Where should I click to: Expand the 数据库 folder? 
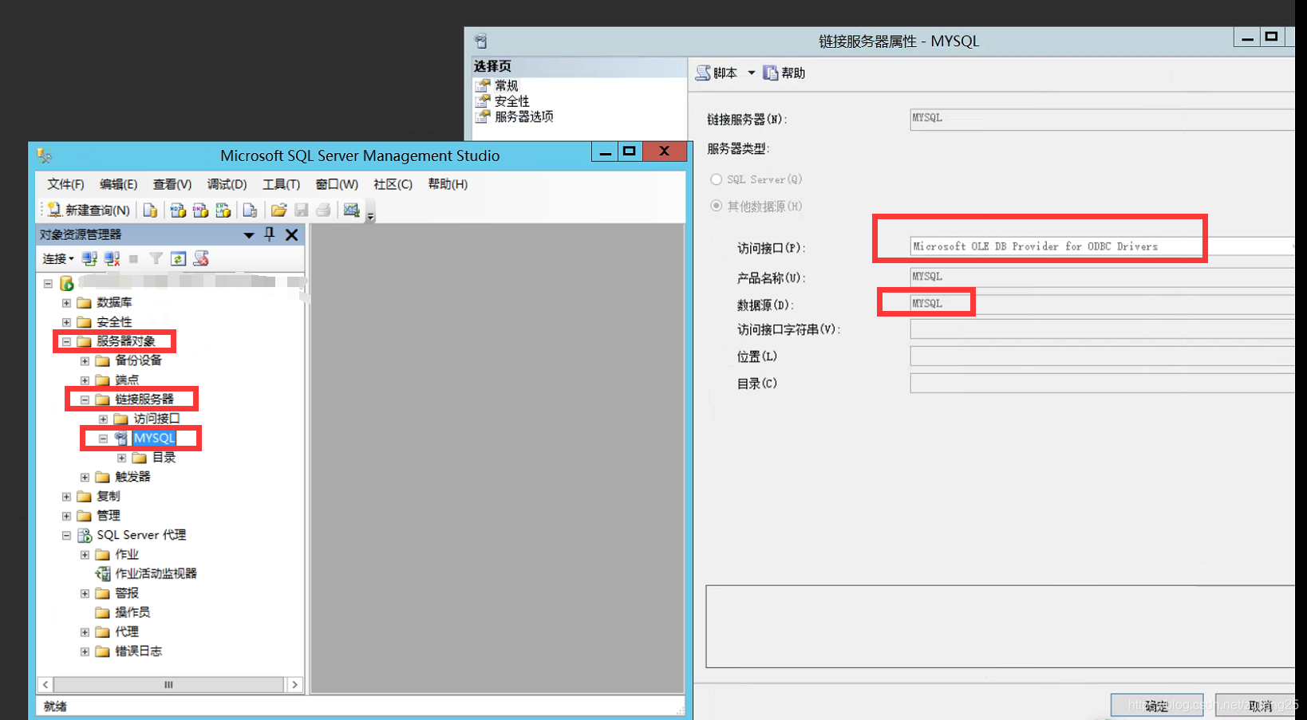point(66,303)
